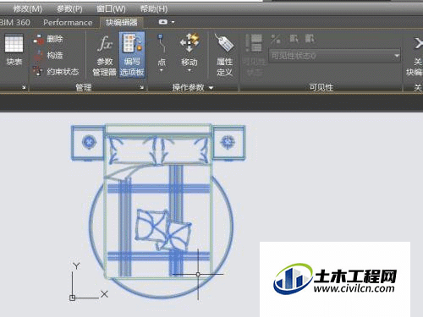Screen dimensions: 423x317
Task: Open the 窗口(W) menu
Action: (x=111, y=9)
